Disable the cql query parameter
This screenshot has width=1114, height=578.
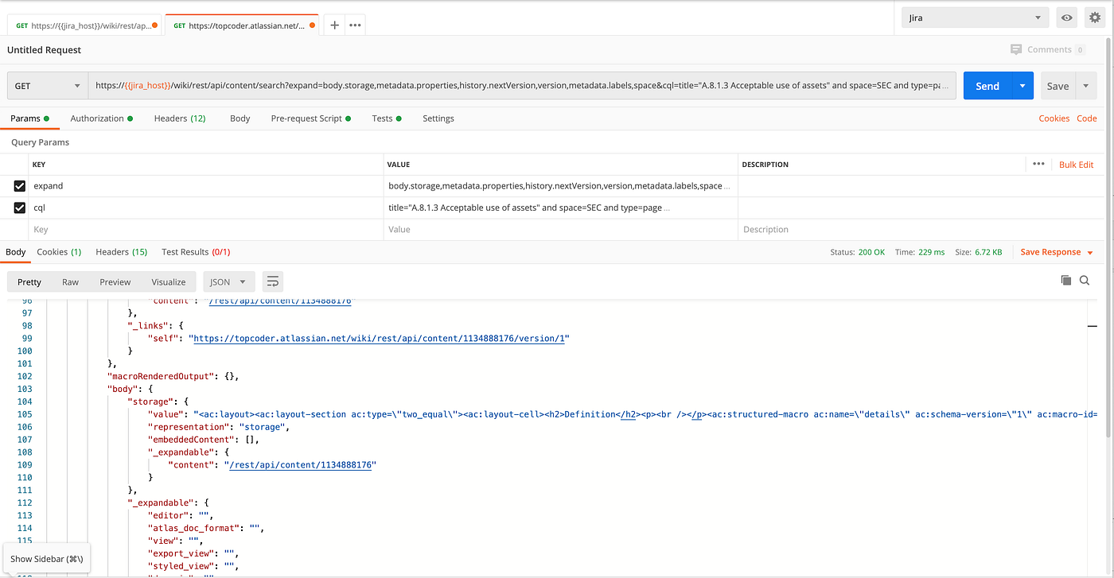(20, 208)
